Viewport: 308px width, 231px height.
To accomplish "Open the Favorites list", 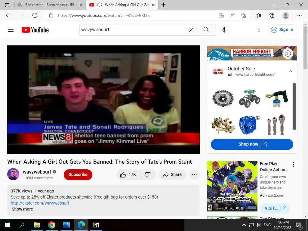I will pos(259,15).
